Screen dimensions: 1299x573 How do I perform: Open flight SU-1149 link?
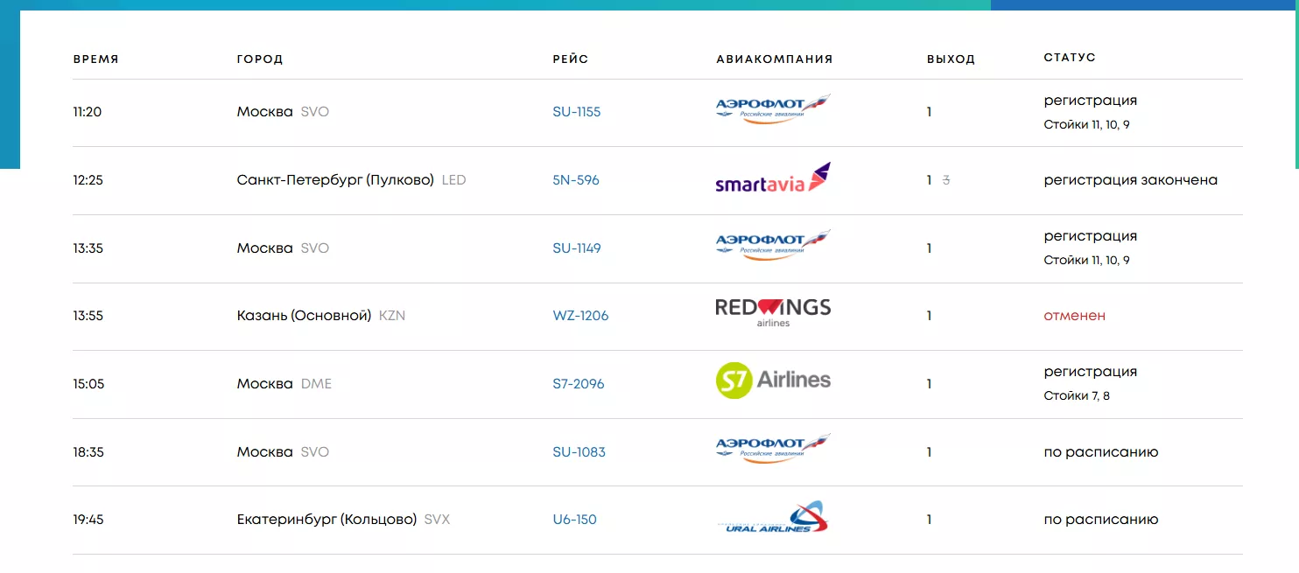(577, 248)
